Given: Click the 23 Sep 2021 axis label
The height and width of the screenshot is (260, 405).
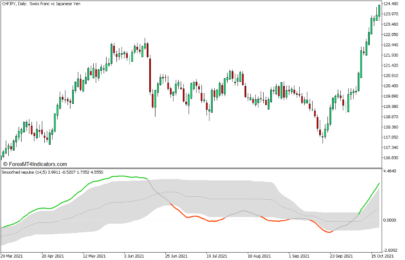Looking at the screenshot, I should pyautogui.click(x=342, y=255).
